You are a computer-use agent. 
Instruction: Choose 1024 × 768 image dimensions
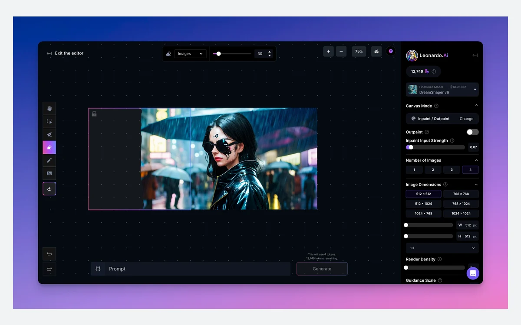tap(423, 213)
